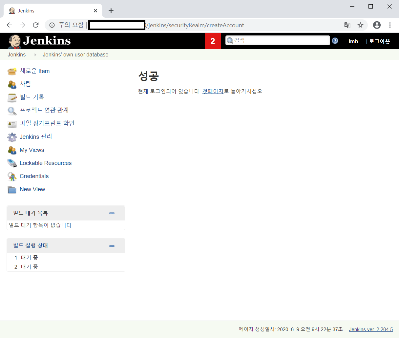
Task: Open Lockable Resources link
Action: pyautogui.click(x=46, y=163)
